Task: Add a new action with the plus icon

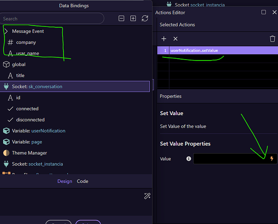Action: (164, 39)
